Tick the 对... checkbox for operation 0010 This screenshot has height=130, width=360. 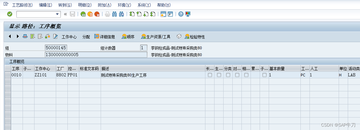click(237, 75)
